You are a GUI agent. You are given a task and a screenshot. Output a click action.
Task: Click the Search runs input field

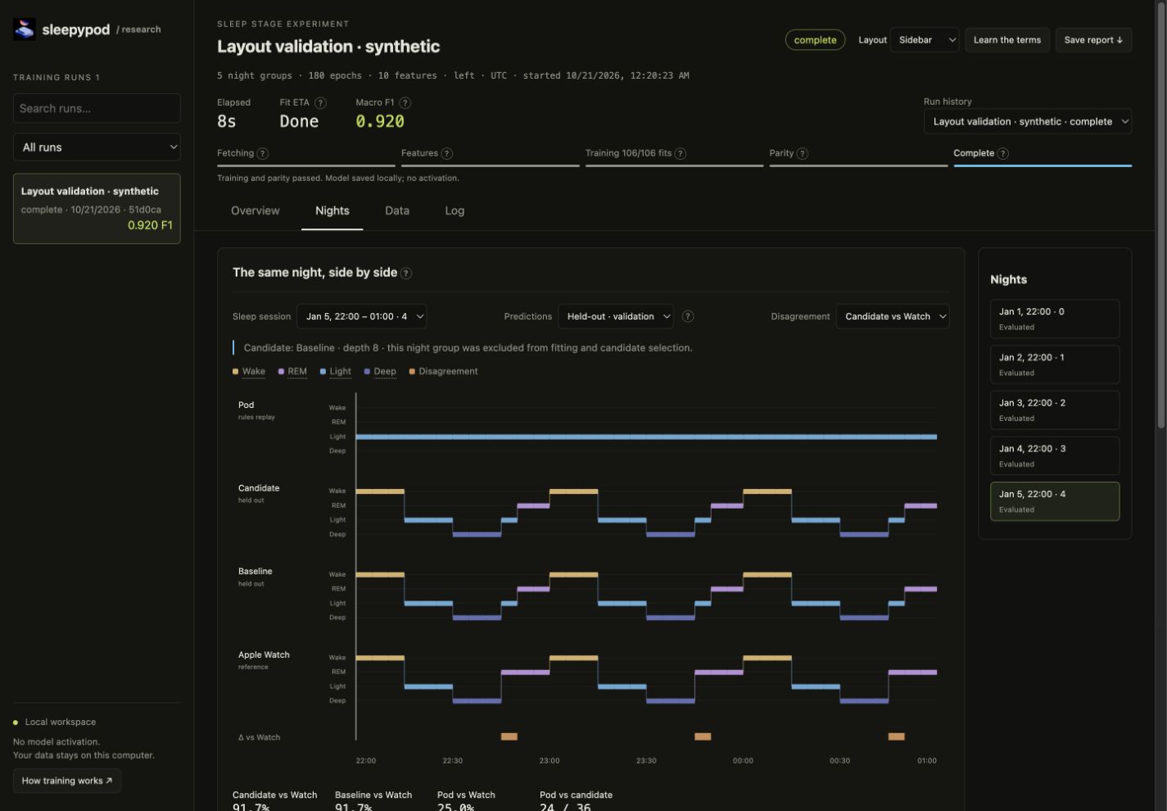(x=97, y=108)
